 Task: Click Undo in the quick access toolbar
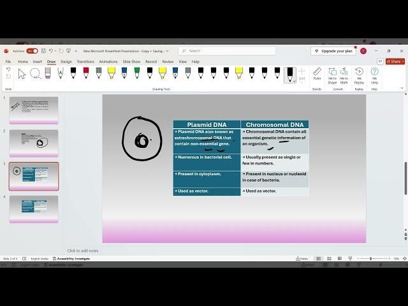pyautogui.click(x=51, y=51)
